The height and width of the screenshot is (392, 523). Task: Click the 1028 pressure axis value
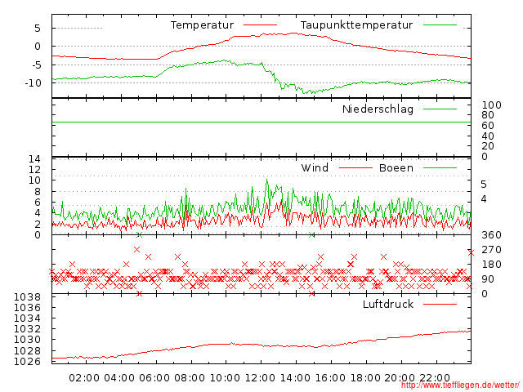point(27,350)
